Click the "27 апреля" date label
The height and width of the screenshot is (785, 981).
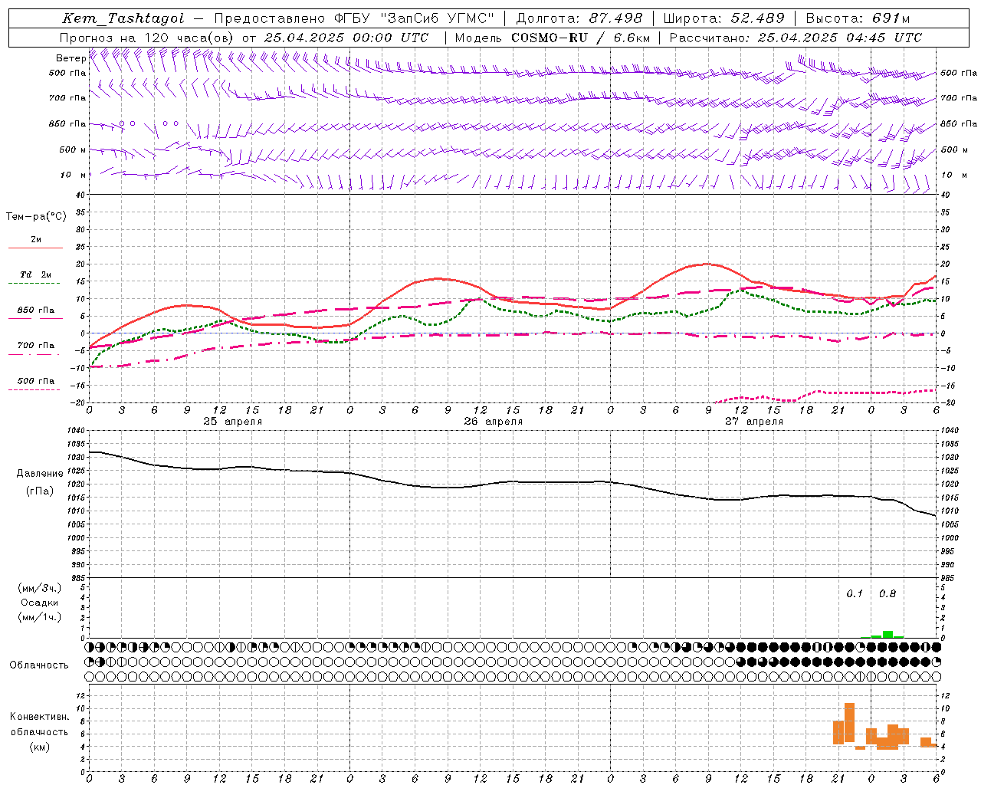pyautogui.click(x=754, y=422)
